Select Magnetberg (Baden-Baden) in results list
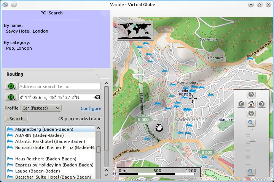This screenshot has width=274, height=182. pos(44,129)
